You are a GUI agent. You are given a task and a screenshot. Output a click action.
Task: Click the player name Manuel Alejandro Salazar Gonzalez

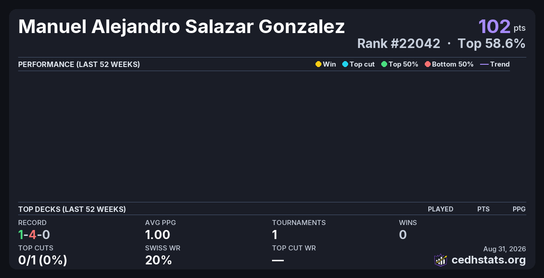(x=181, y=27)
